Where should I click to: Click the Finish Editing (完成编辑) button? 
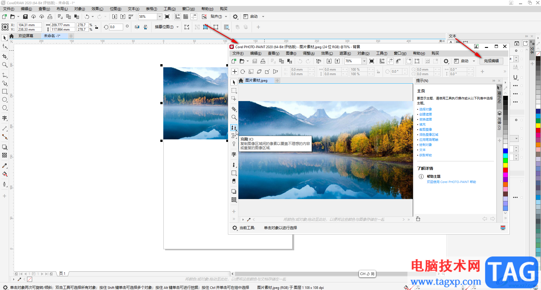pos(491,61)
